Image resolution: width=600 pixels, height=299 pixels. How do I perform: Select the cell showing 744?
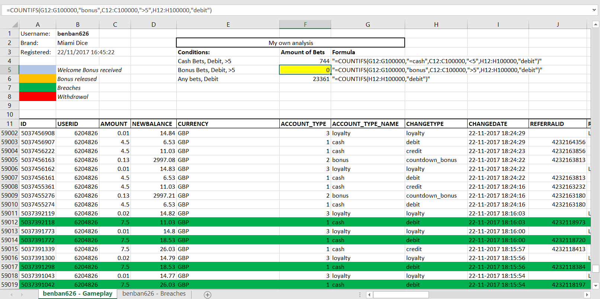[x=305, y=61]
